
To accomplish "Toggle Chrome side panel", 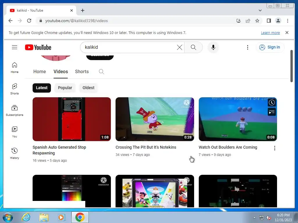I will (x=269, y=21).
